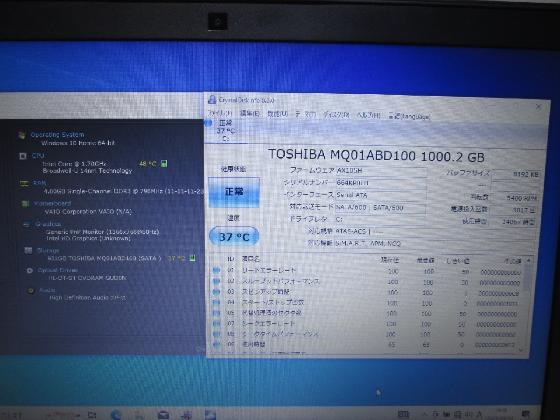The height and width of the screenshot is (420, 560).
Task: Click status circle for row 04 スタート/ストップ回数
Action: pyautogui.click(x=216, y=302)
